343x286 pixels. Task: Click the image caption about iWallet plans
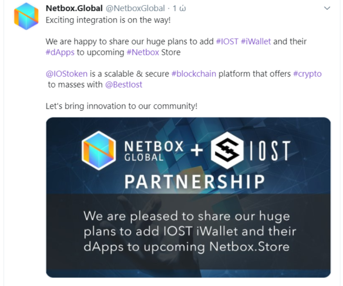point(190,231)
